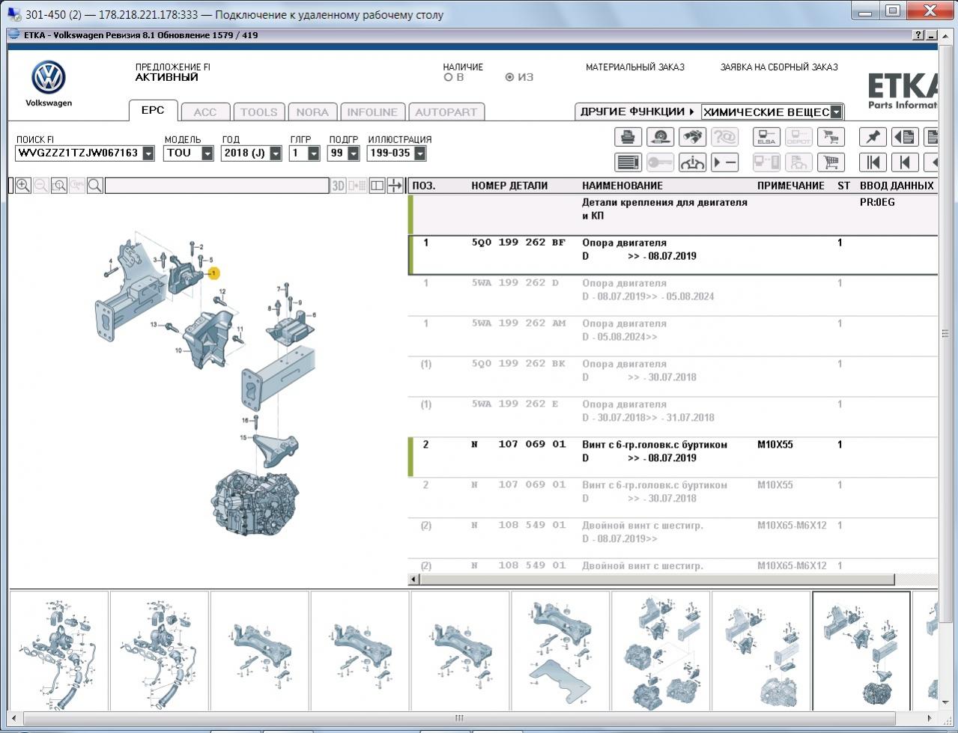Click МАТЕРИАЛЬНЫЙ ЗАКАЗ link
This screenshot has height=733, width=958.
click(x=635, y=67)
